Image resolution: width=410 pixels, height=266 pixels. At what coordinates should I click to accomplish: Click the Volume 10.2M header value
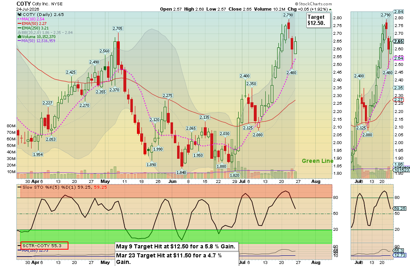pyautogui.click(x=270, y=9)
